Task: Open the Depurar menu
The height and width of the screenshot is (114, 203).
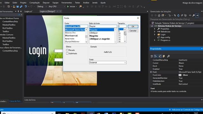Action: point(46,3)
